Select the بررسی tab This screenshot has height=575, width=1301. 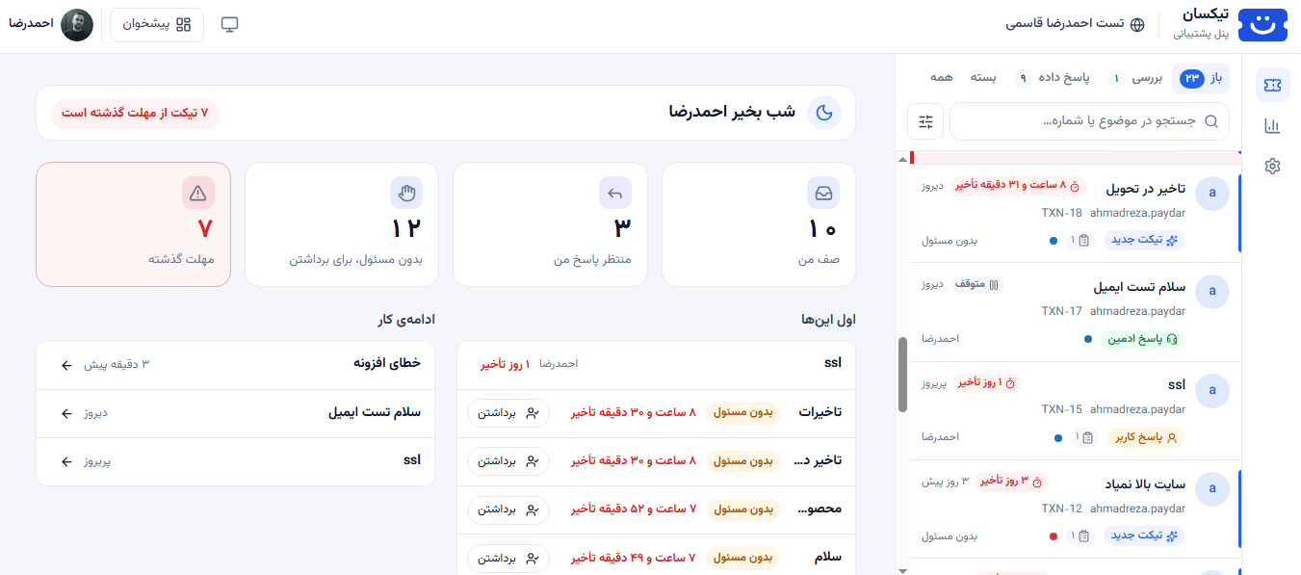pos(1136,78)
